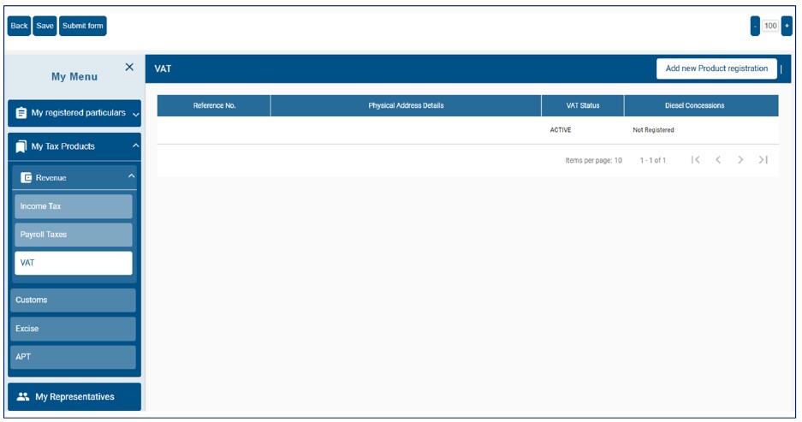The height and width of the screenshot is (422, 802).
Task: Open Income Tax menu item
Action: (74, 206)
